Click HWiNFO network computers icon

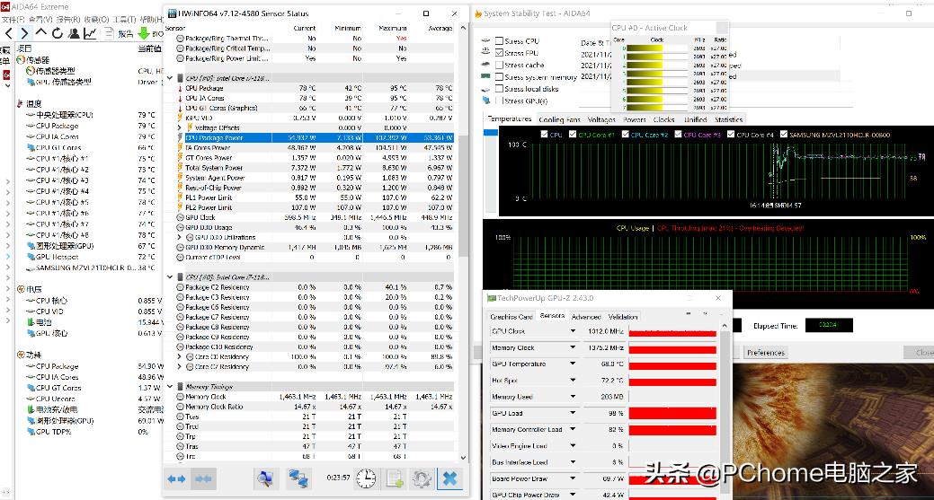point(298,478)
